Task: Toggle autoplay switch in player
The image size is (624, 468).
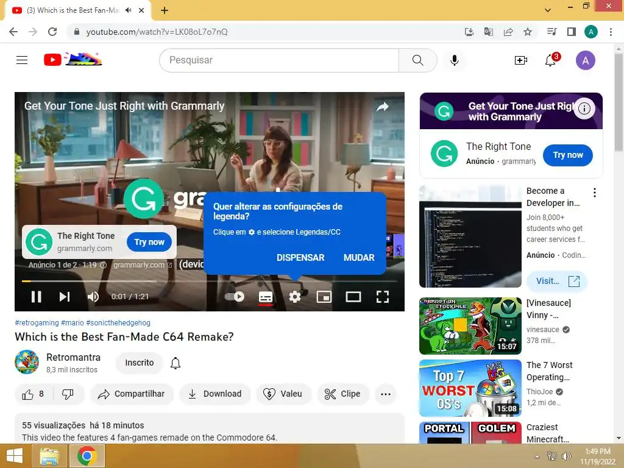Action: point(235,297)
